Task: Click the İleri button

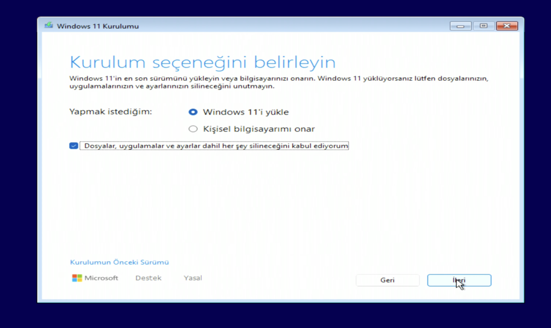Action: pyautogui.click(x=459, y=280)
